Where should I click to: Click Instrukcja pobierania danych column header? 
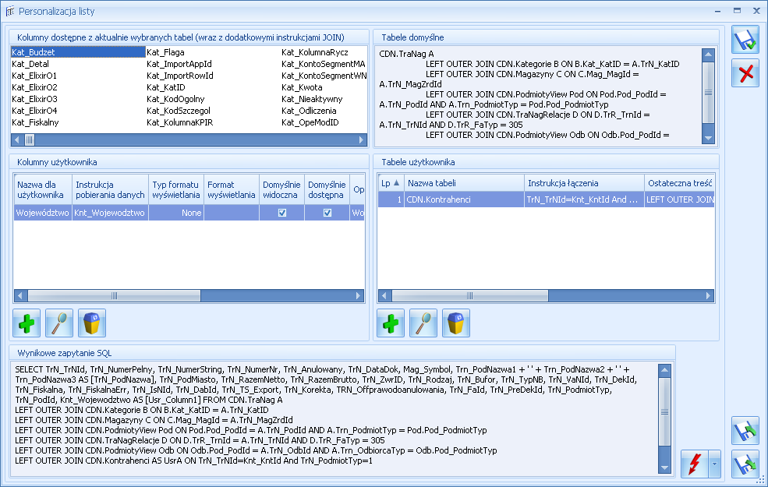point(110,190)
